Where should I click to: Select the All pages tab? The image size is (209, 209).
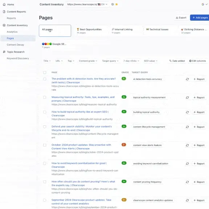55,30
